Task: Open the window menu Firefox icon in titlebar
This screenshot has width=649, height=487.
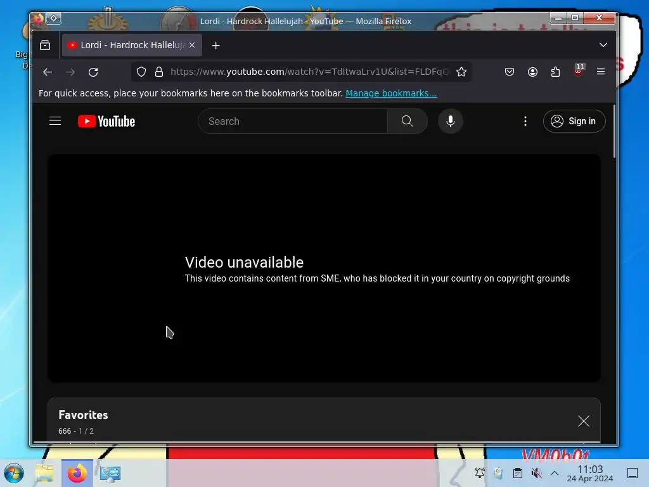Action: 39,18
